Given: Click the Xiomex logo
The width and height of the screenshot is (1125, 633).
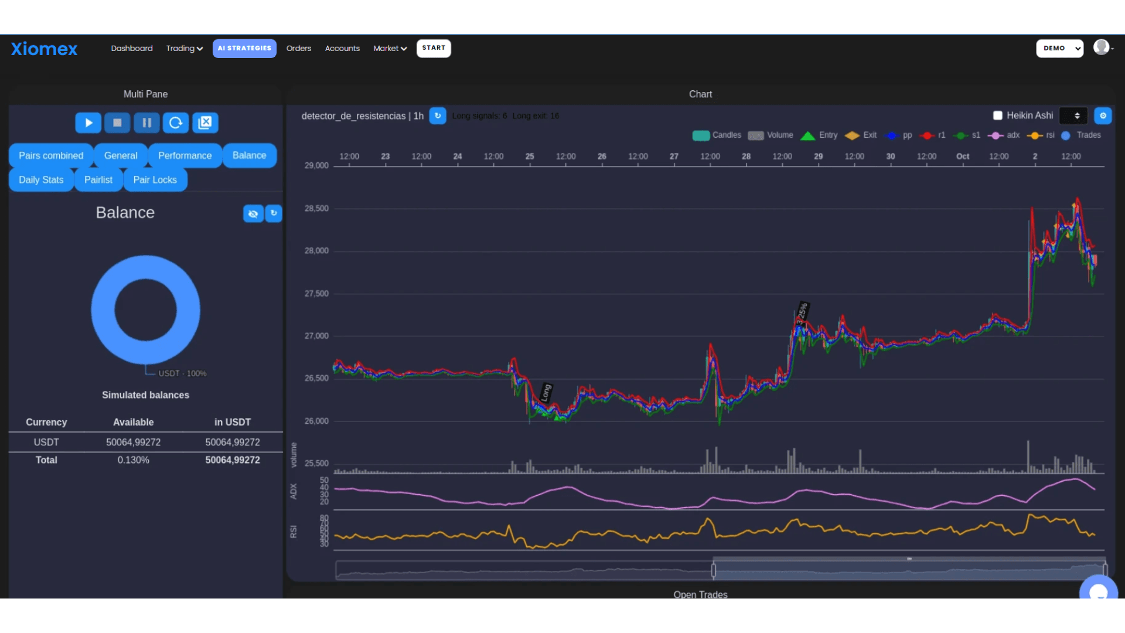Looking at the screenshot, I should click(x=44, y=49).
